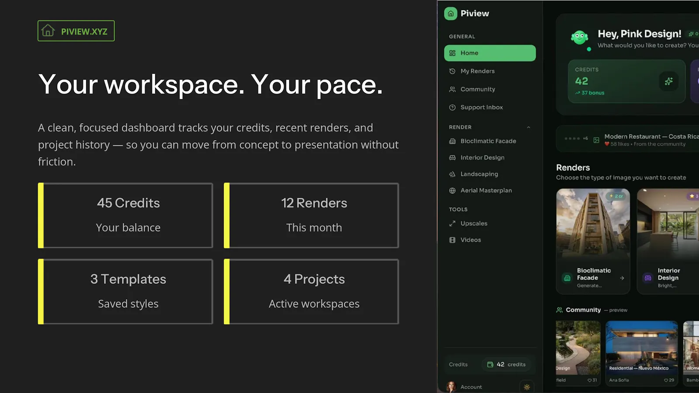The height and width of the screenshot is (393, 699).
Task: Click the Landscaping tree icon
Action: (453, 174)
